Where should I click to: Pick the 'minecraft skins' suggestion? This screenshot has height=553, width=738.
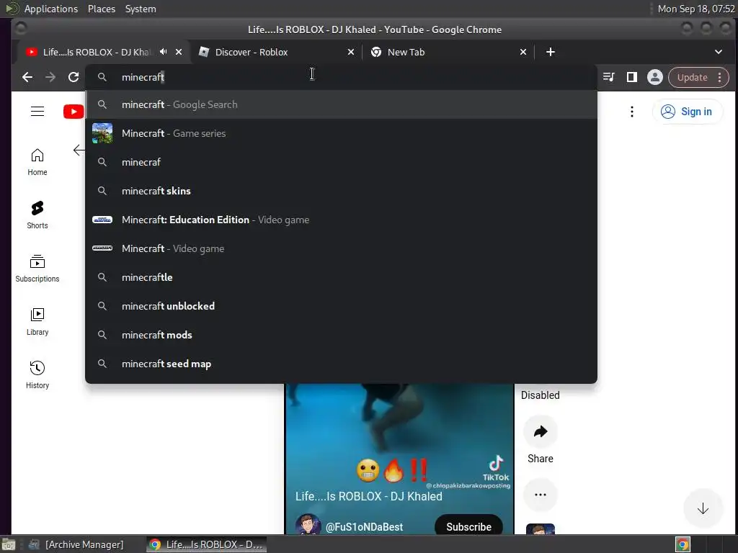point(341,191)
